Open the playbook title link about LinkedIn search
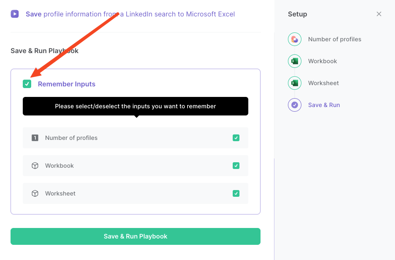The width and height of the screenshot is (395, 260). 130,14
